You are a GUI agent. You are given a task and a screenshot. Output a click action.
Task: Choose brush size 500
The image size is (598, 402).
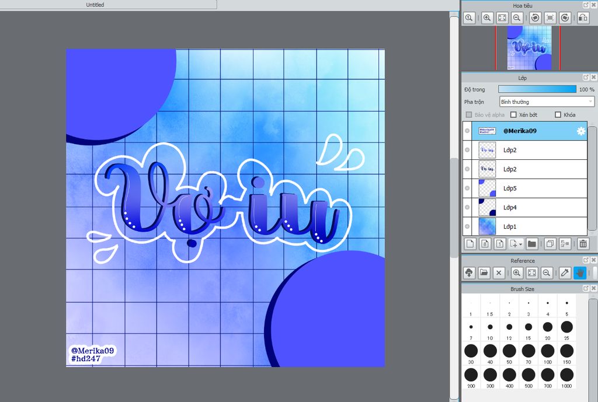pos(528,377)
